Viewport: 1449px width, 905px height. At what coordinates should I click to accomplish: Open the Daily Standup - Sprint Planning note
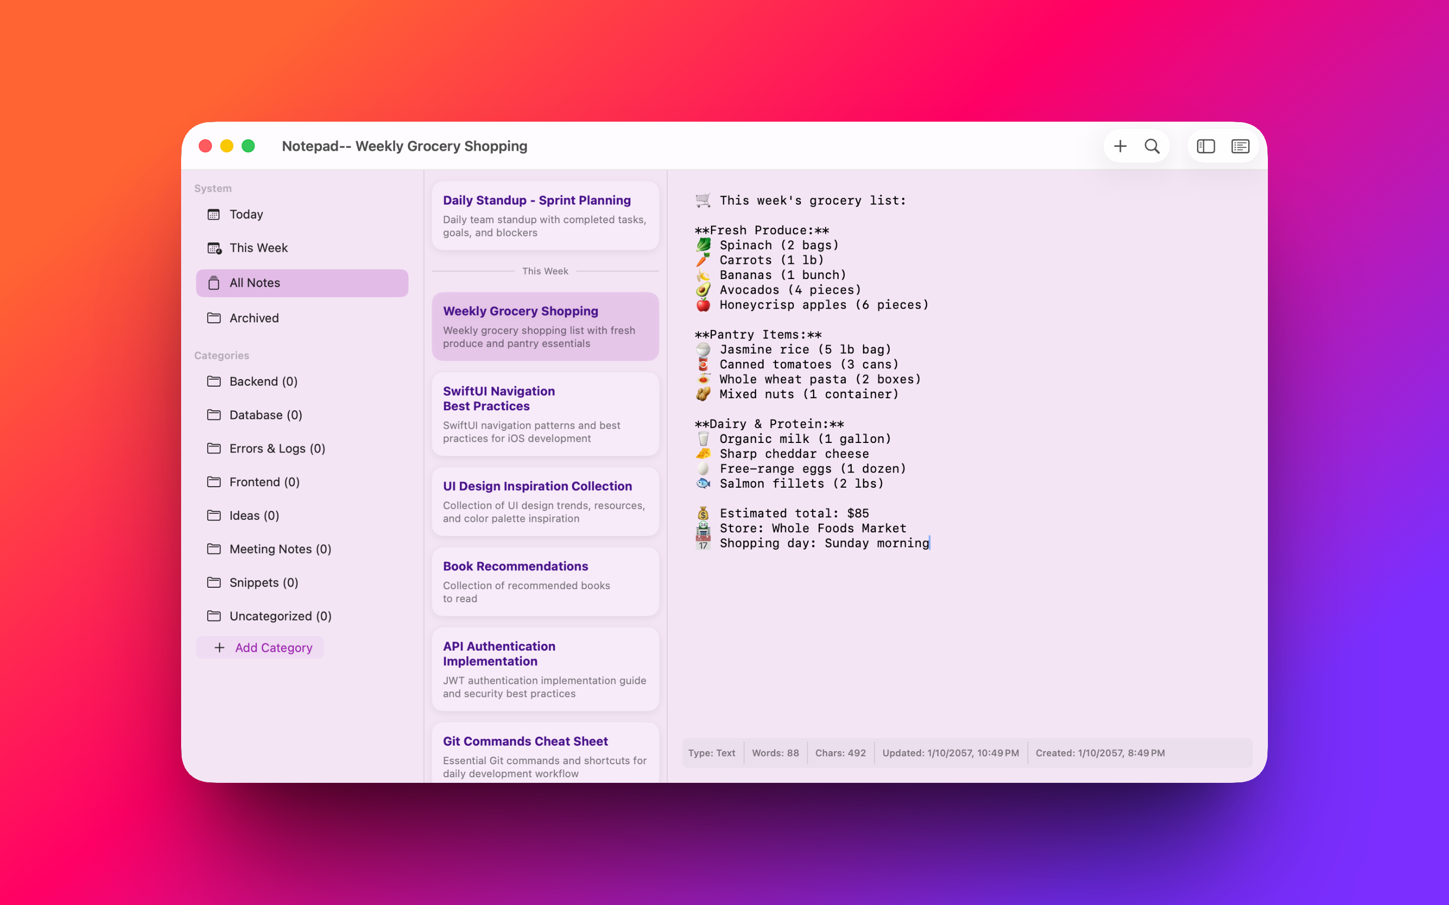point(544,216)
